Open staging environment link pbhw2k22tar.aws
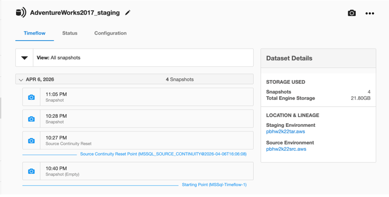Image resolution: width=389 pixels, height=197 pixels. 285,131
